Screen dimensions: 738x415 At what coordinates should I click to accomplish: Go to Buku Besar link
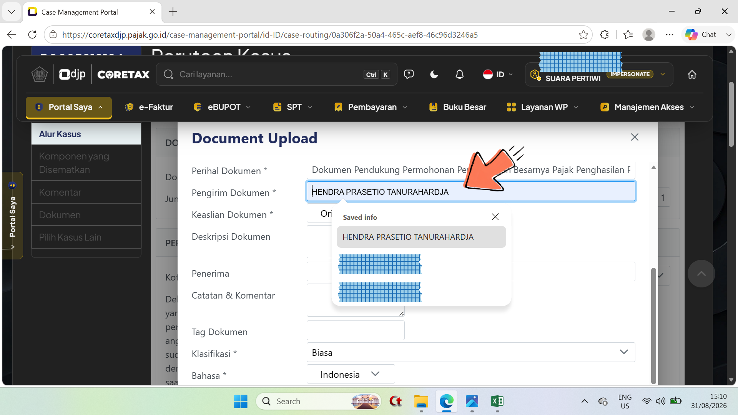[x=458, y=107]
